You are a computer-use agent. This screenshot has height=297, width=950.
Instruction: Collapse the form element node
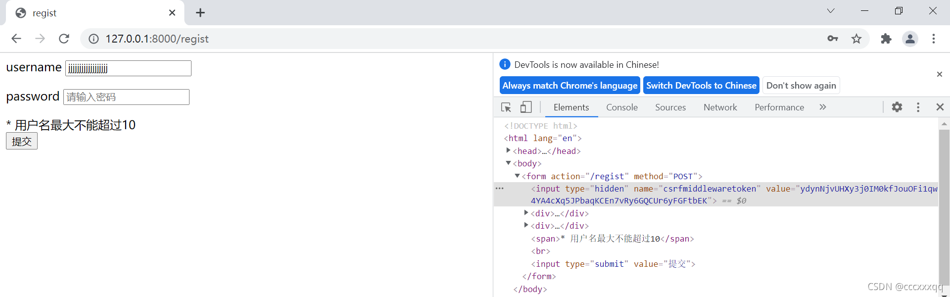(517, 176)
